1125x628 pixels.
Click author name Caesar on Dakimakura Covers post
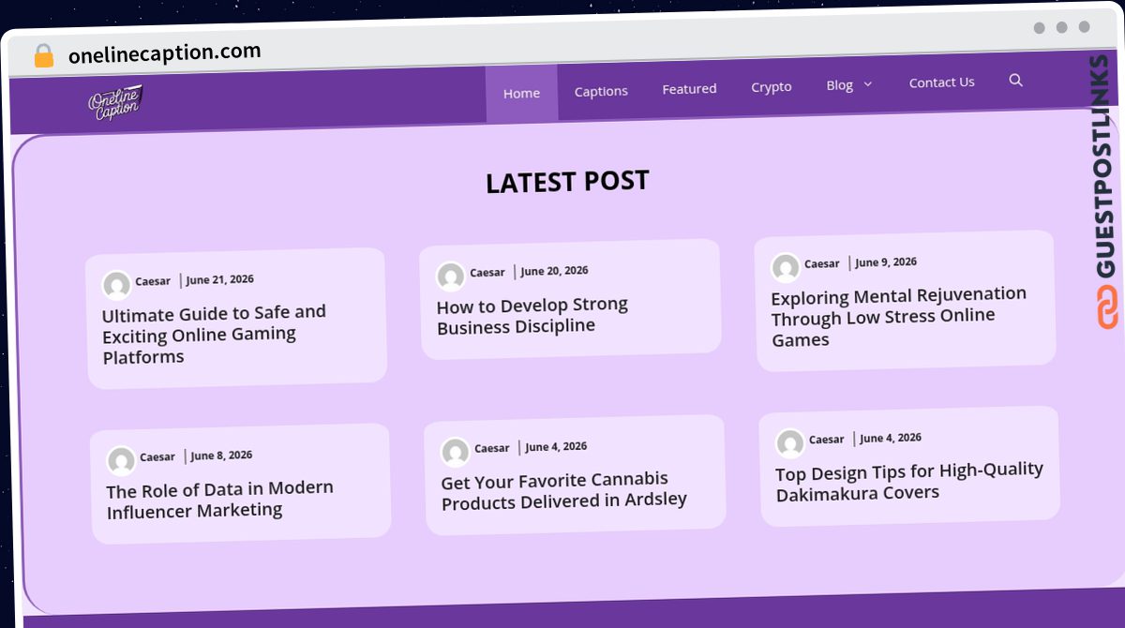[x=827, y=440]
